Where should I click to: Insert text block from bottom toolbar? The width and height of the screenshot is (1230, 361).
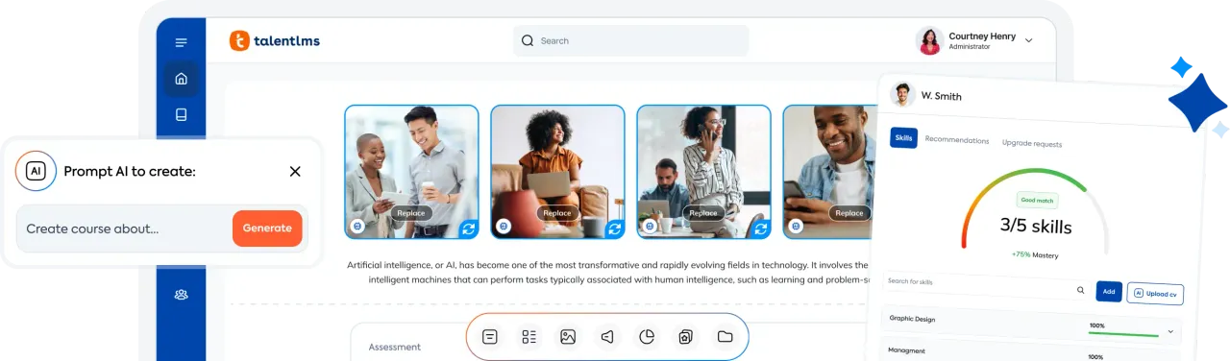pos(490,337)
